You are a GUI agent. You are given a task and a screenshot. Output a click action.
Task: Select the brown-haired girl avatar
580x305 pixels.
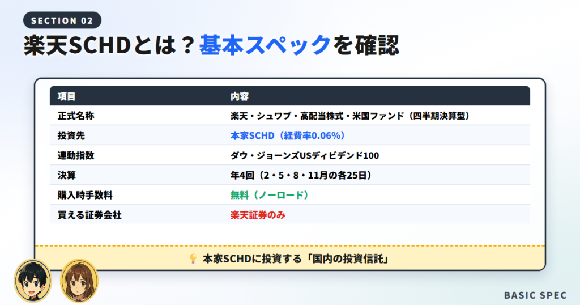[x=79, y=281]
